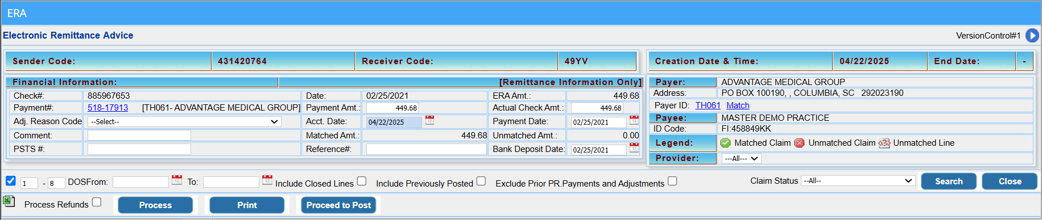Image resolution: width=1042 pixels, height=220 pixels.
Task: Click the Close button
Action: point(1010,181)
